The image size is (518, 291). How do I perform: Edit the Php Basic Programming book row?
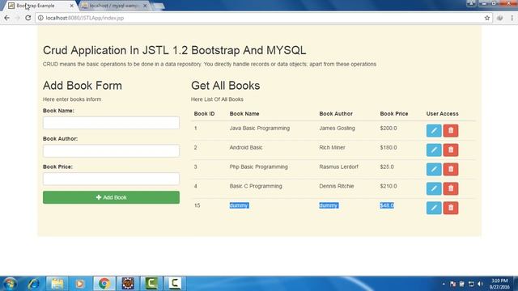point(434,169)
